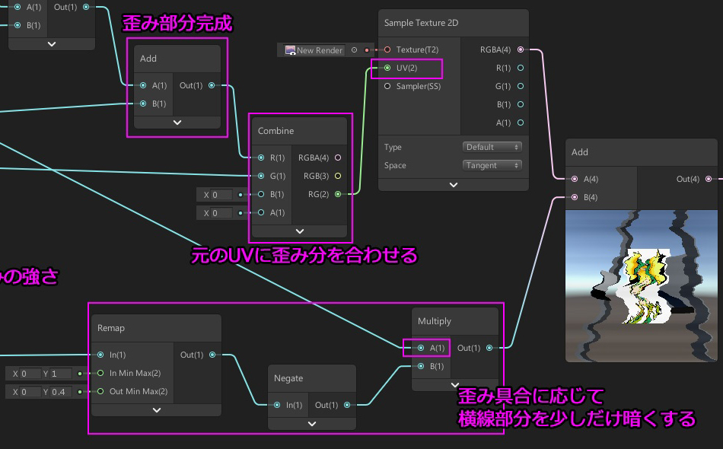Screen dimensions: 723x449
Task: Click the Sample Texture A(1) output port
Action: point(521,123)
